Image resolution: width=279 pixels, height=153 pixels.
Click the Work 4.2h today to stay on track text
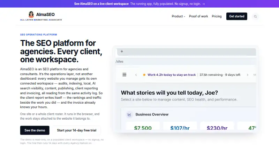[x=172, y=75]
